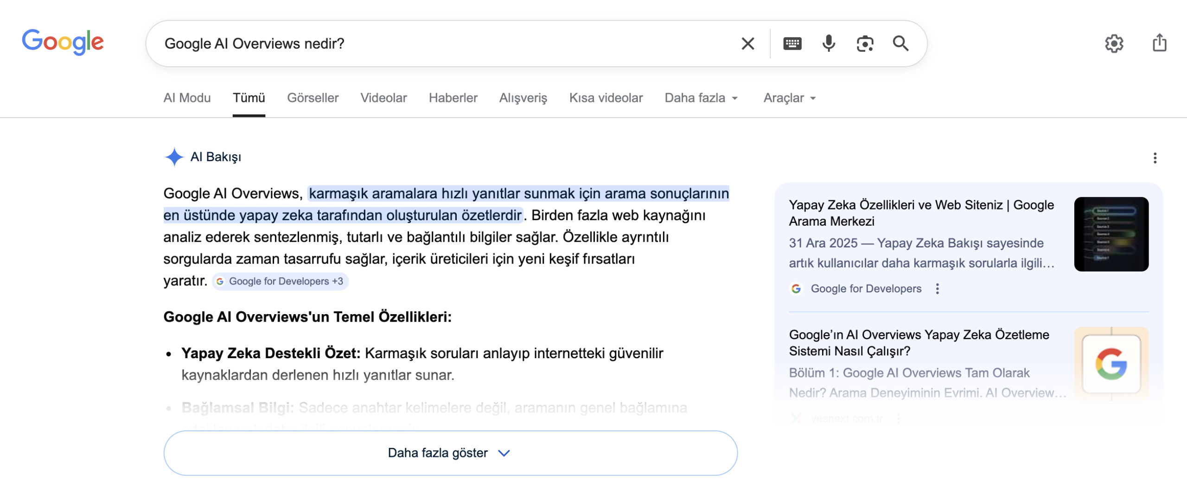The width and height of the screenshot is (1187, 493).
Task: Clear the search query with the X icon
Action: [747, 43]
